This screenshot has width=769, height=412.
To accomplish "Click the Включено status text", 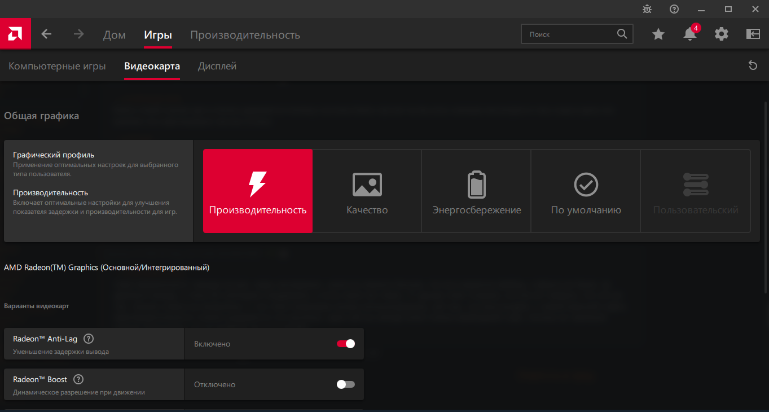I will pyautogui.click(x=212, y=344).
